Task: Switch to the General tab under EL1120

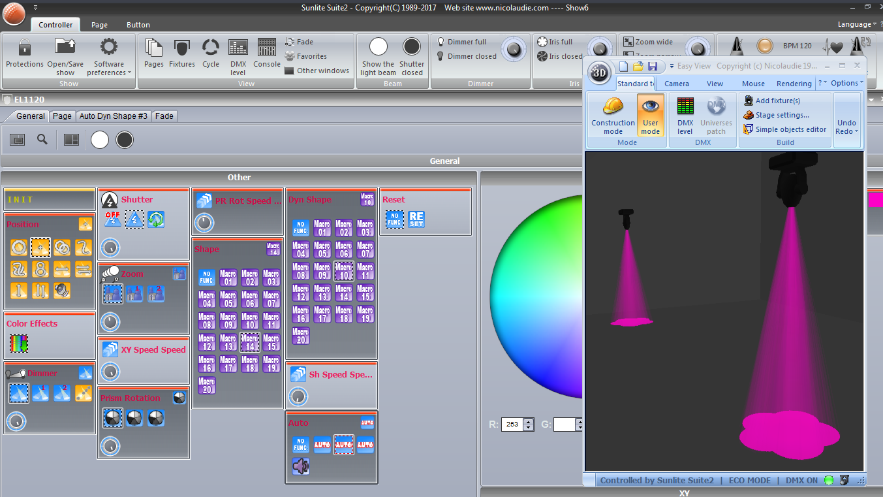Action: [31, 116]
